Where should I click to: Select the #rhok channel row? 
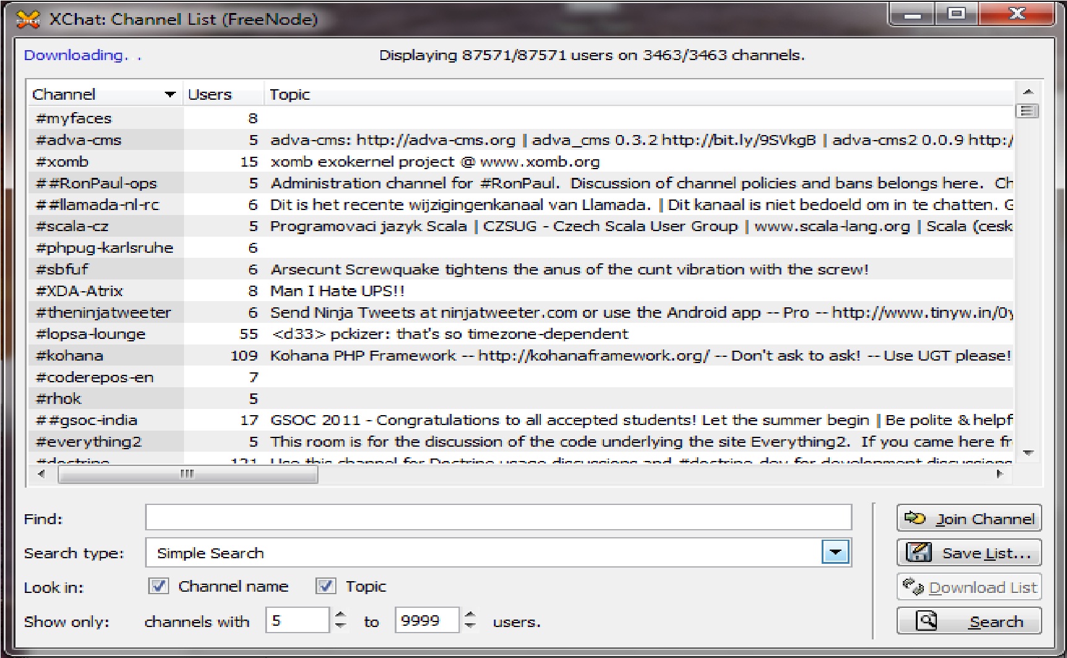tap(520, 398)
